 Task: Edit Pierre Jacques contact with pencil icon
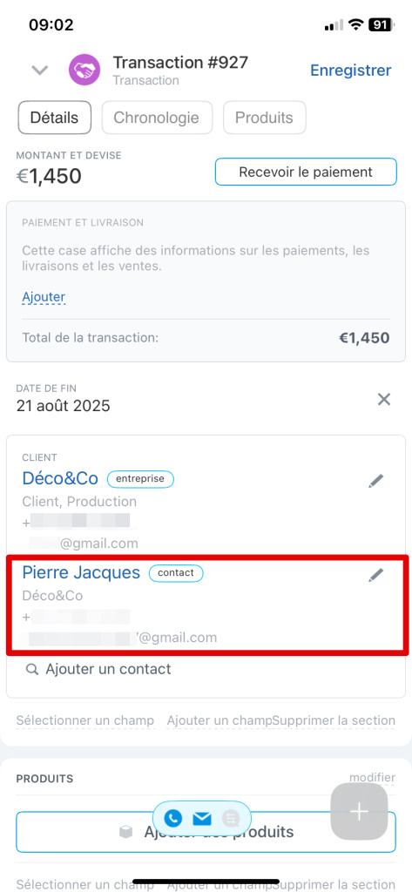(x=376, y=575)
